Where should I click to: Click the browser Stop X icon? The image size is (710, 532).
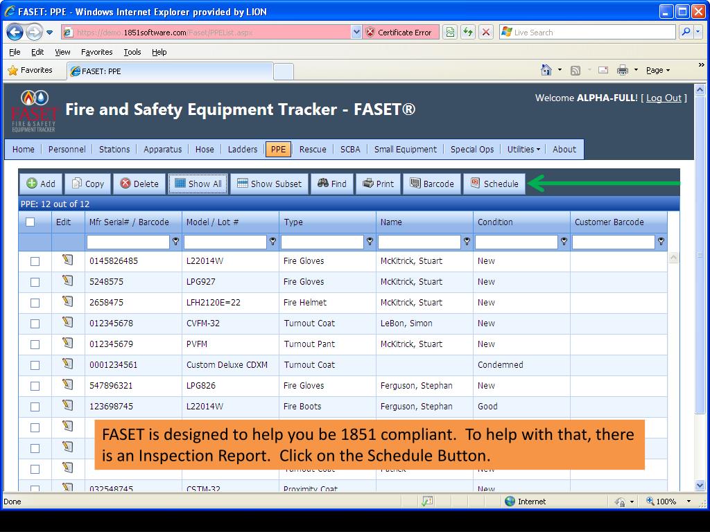click(486, 32)
